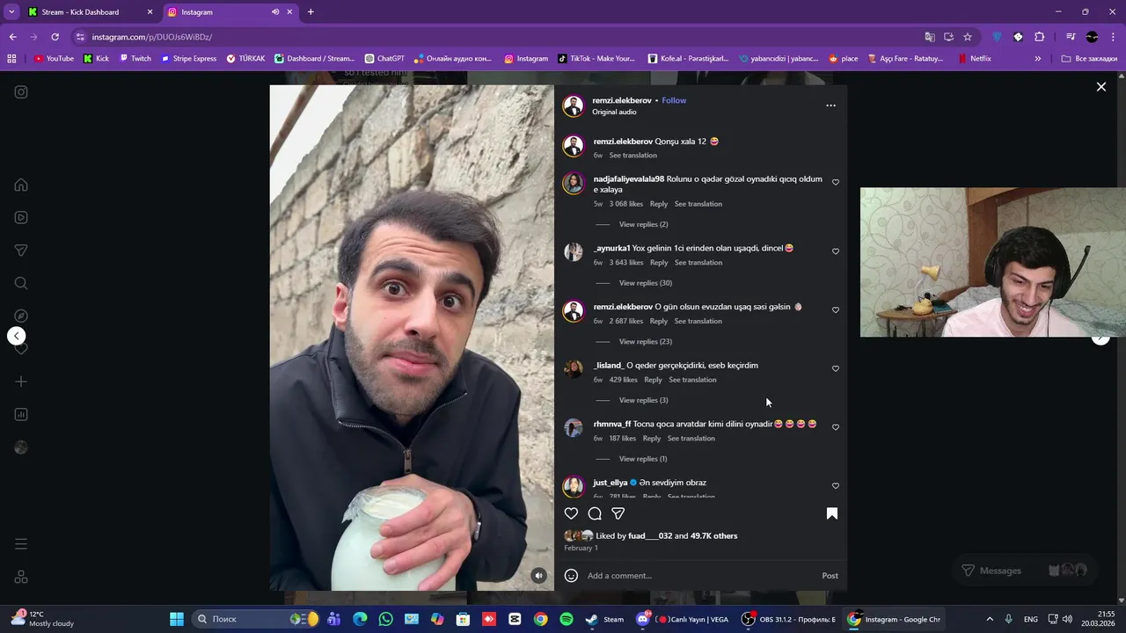Open the post options three-dot menu
The image size is (1126, 633).
[830, 105]
